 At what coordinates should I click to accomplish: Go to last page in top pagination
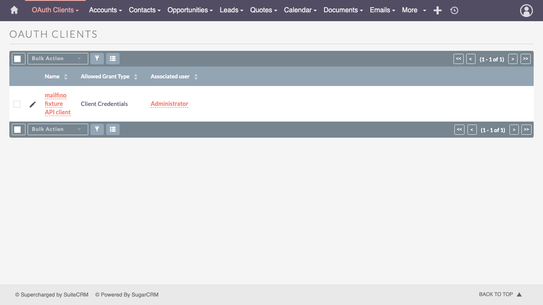(x=526, y=59)
